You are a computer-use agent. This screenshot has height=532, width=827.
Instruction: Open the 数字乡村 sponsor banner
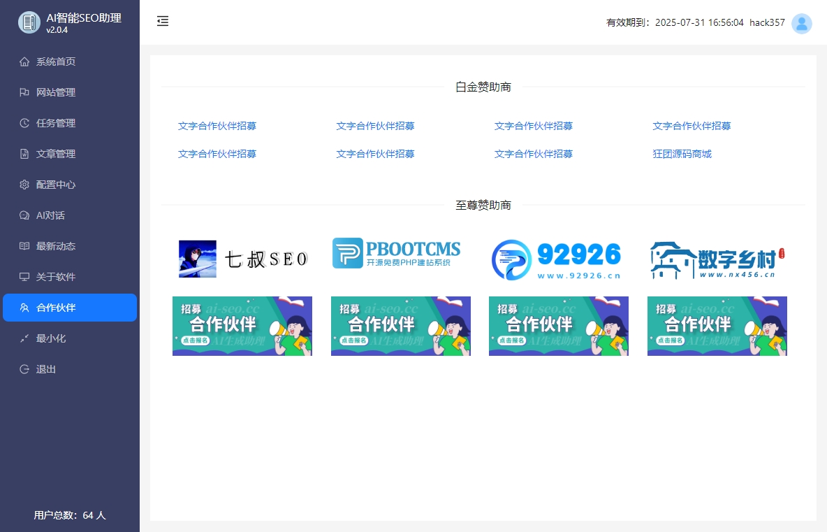(717, 259)
